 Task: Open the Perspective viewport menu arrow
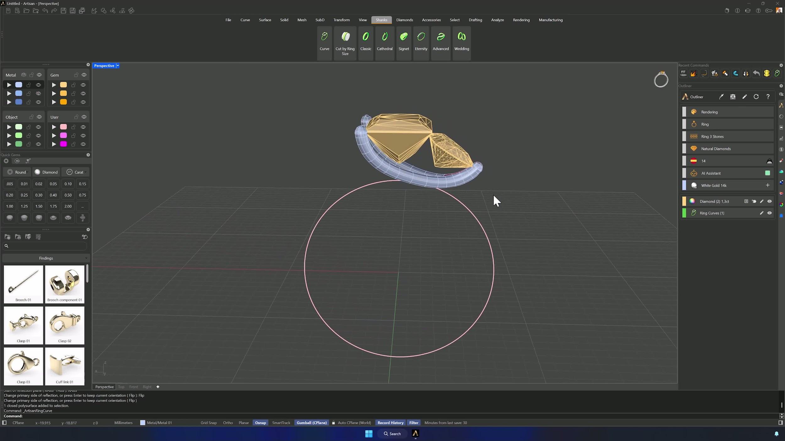(118, 66)
